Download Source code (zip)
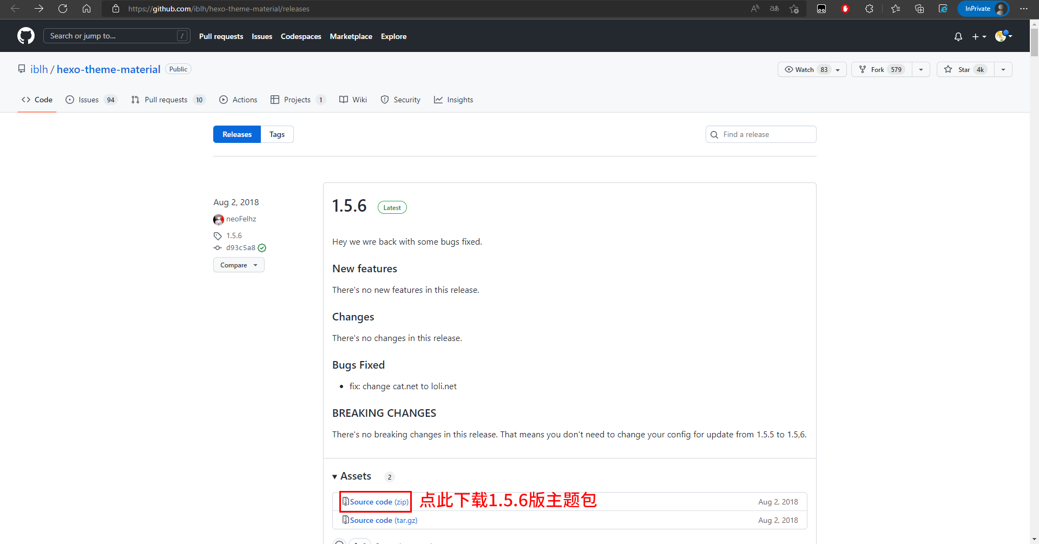Viewport: 1039px width, 544px height. [x=379, y=502]
